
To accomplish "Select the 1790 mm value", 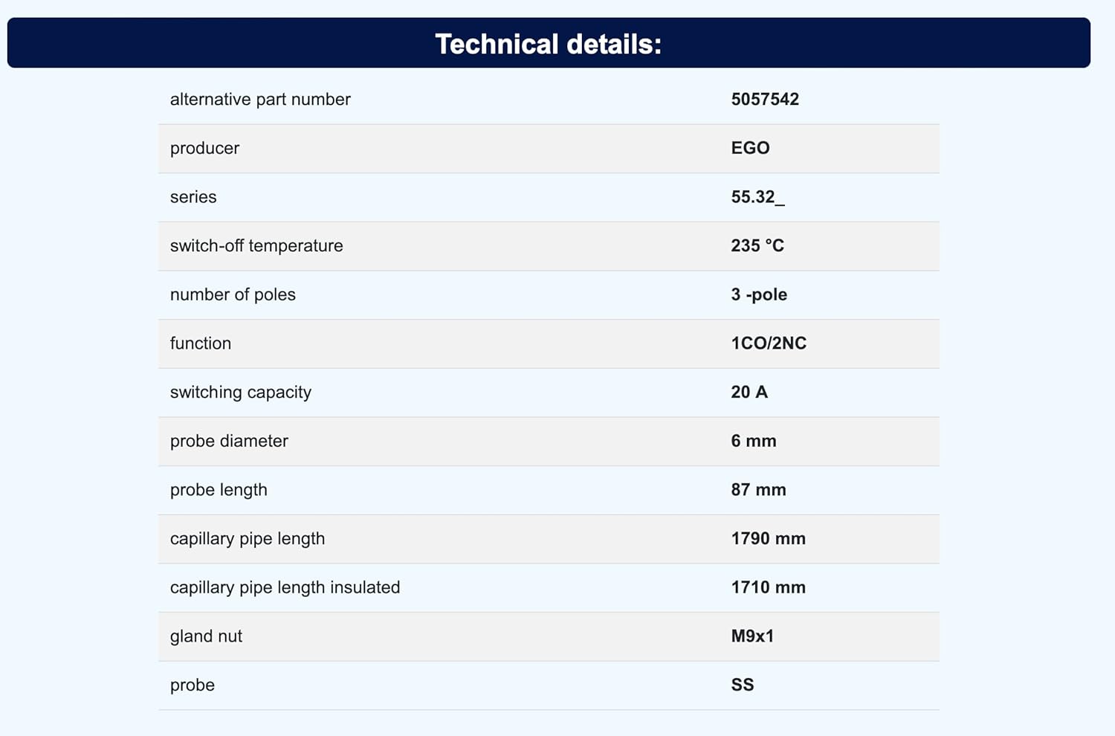I will pyautogui.click(x=768, y=539).
